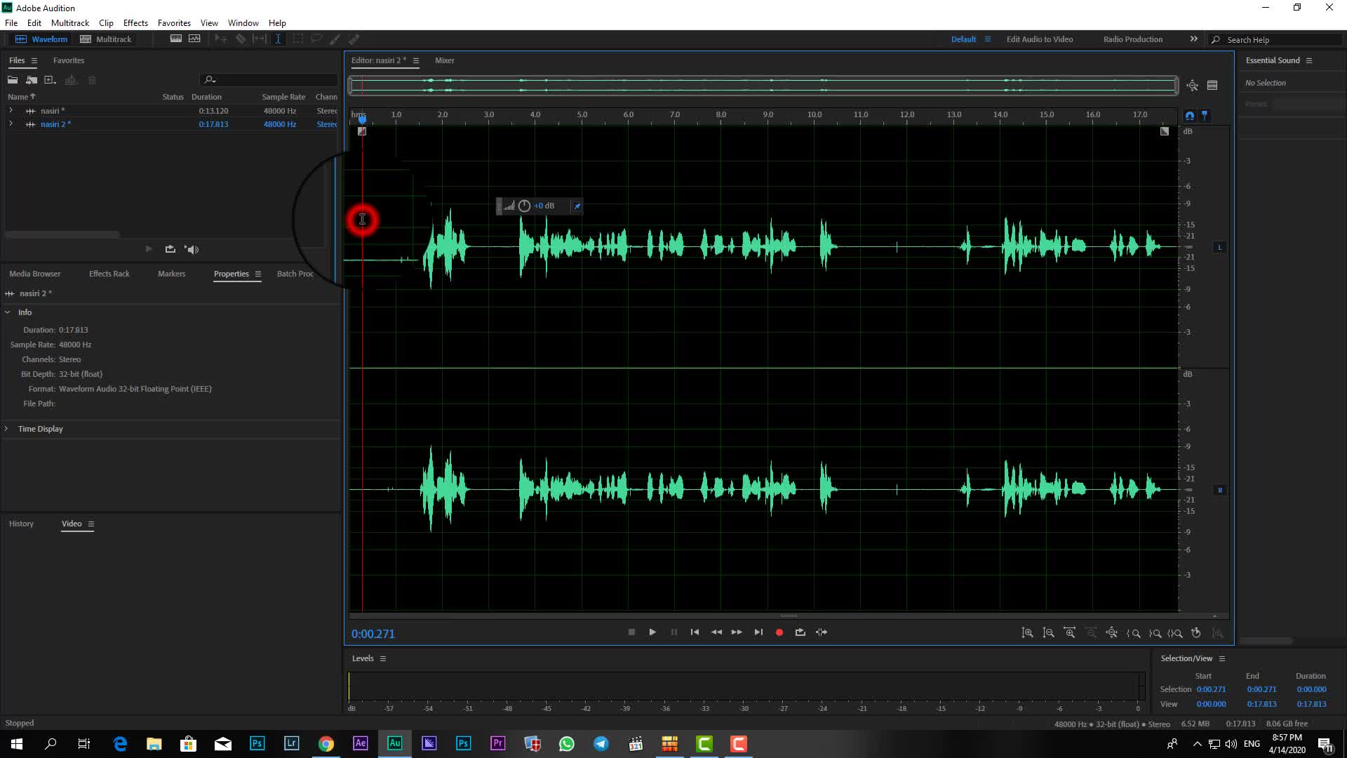Select the Time Selection tool
Screen dimensions: 1347x758
(x=278, y=39)
